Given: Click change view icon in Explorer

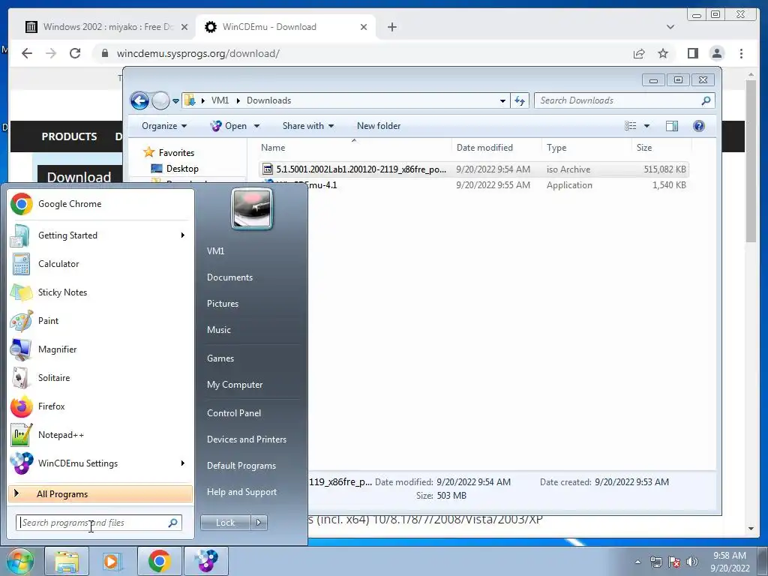Looking at the screenshot, I should (x=630, y=126).
